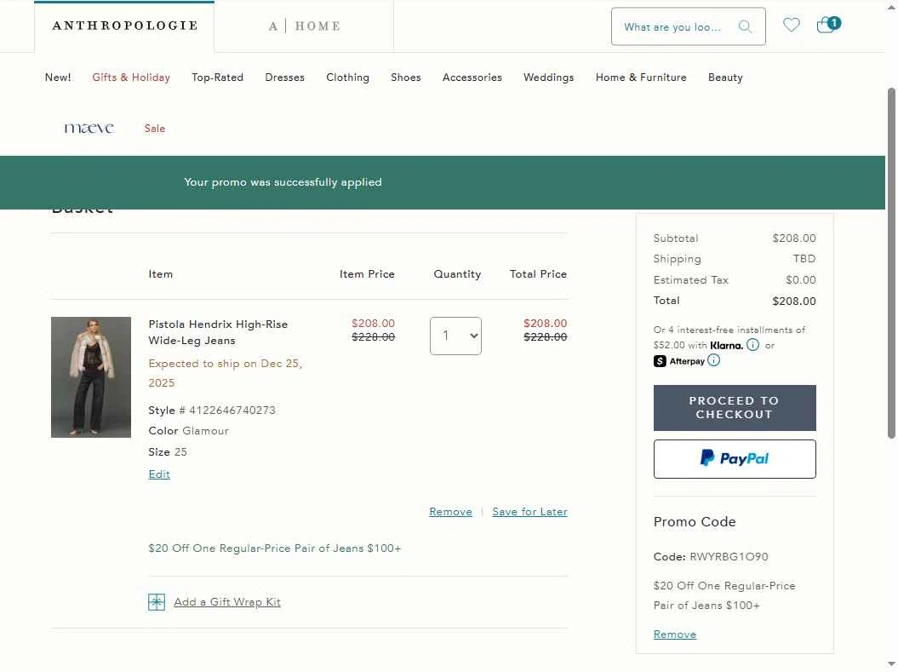The image size is (898, 672).
Task: Open the Accessories menu
Action: click(x=472, y=78)
